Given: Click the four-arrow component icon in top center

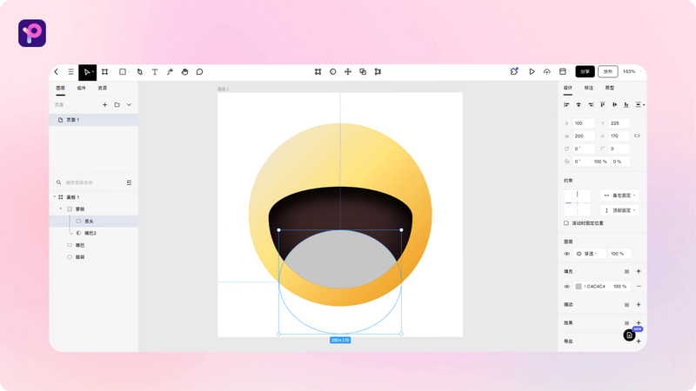Looking at the screenshot, I should click(x=348, y=72).
